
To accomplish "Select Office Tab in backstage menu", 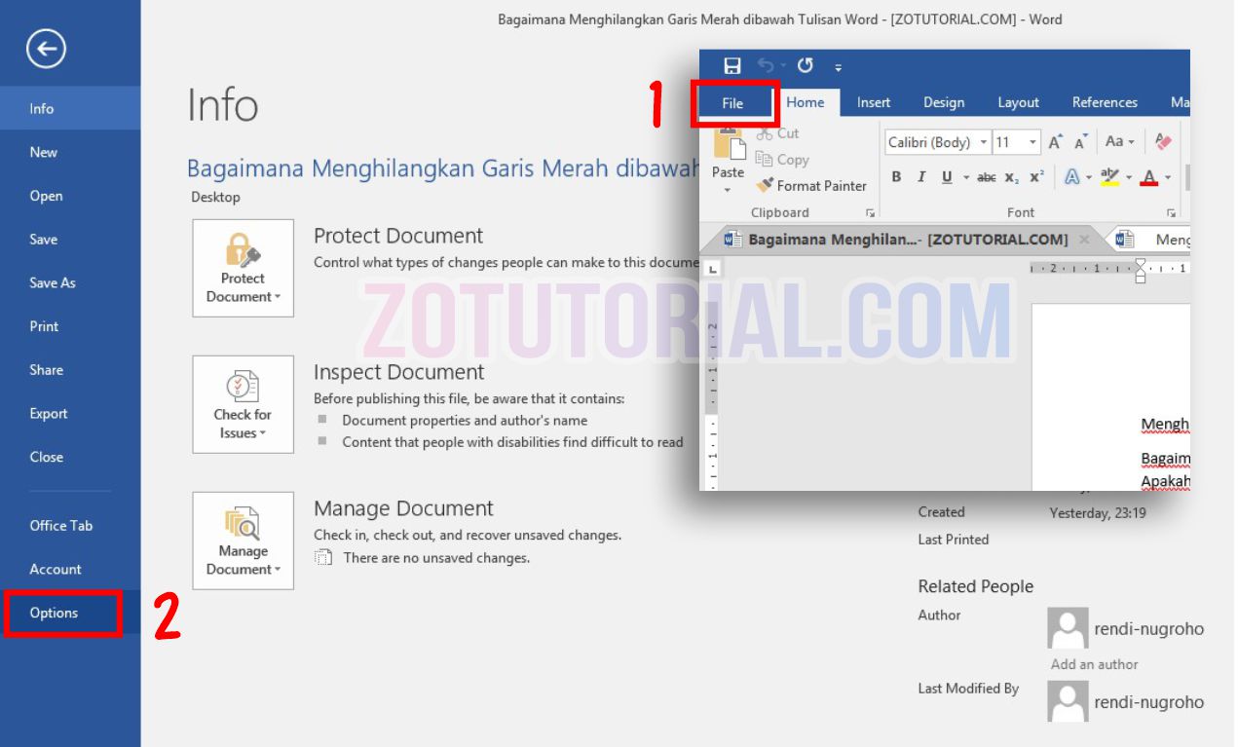I will pos(70,525).
